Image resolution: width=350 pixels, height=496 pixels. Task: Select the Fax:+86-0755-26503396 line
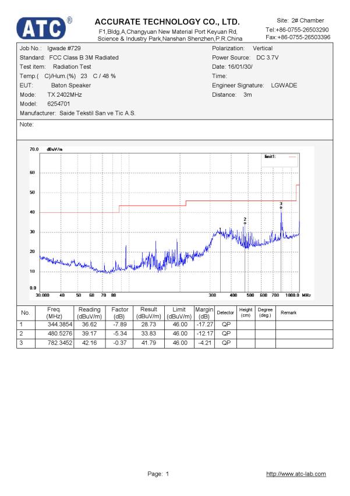pos(298,37)
